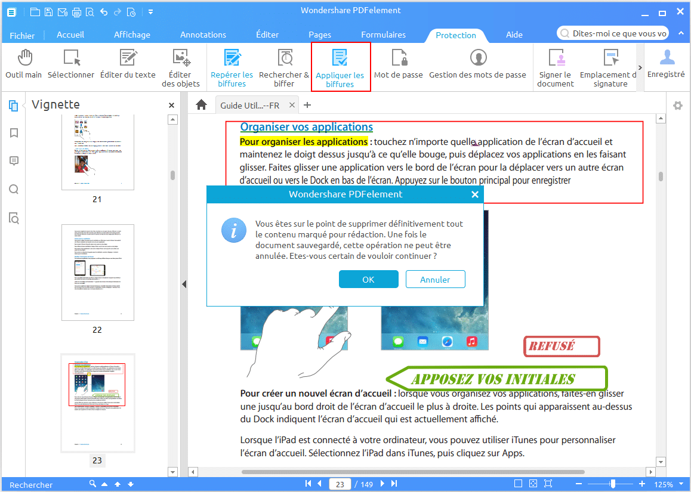Open file folder icon in quick access bar
The width and height of the screenshot is (691, 492).
(x=35, y=12)
